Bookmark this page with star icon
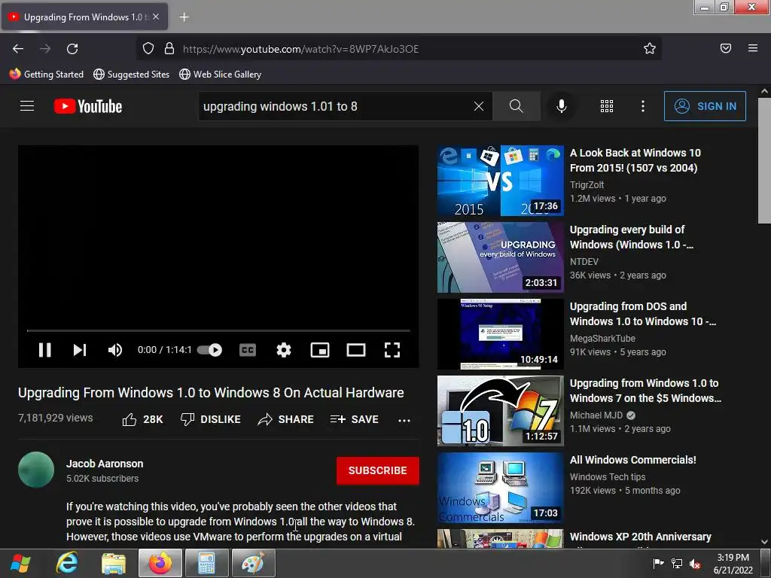771x578 pixels. 650,48
